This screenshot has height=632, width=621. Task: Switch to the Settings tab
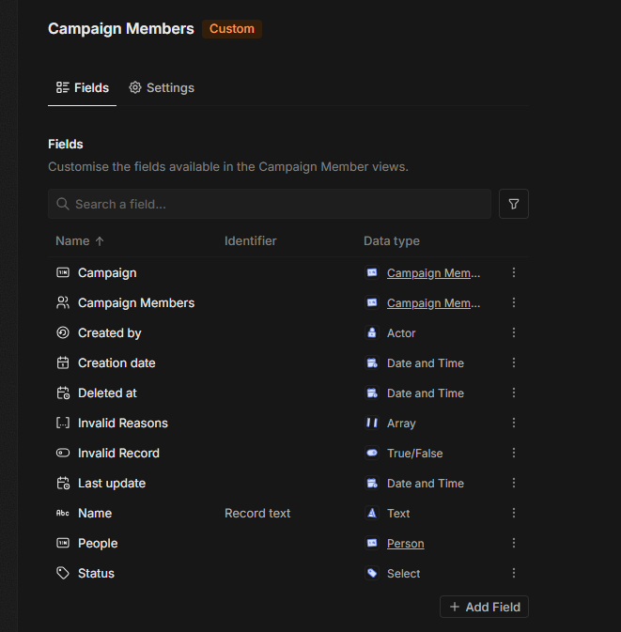coord(162,88)
